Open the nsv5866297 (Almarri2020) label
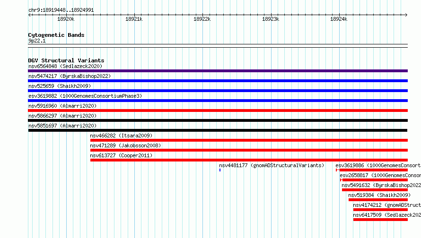The height and width of the screenshot is (238, 421). pyautogui.click(x=62, y=116)
